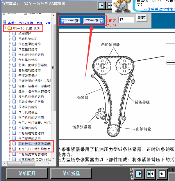Click the tree panel scroll-up arrow
The height and width of the screenshot is (181, 175).
click(x=53, y=16)
